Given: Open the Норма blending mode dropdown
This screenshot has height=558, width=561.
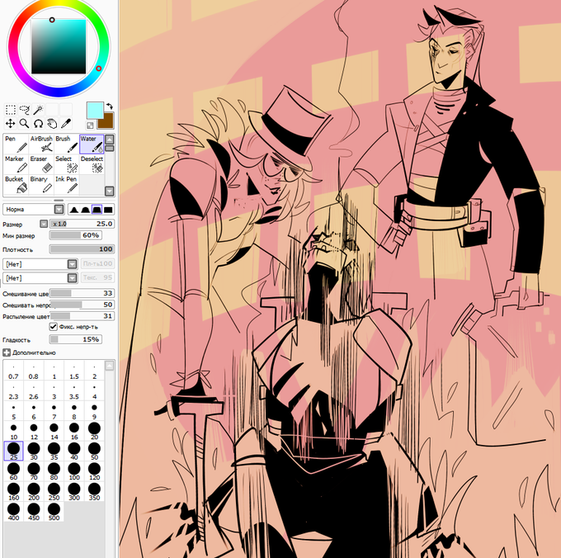Looking at the screenshot, I should coord(33,210).
